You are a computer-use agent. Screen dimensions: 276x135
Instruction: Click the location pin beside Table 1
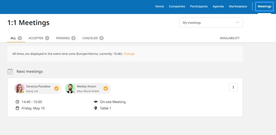(95, 108)
